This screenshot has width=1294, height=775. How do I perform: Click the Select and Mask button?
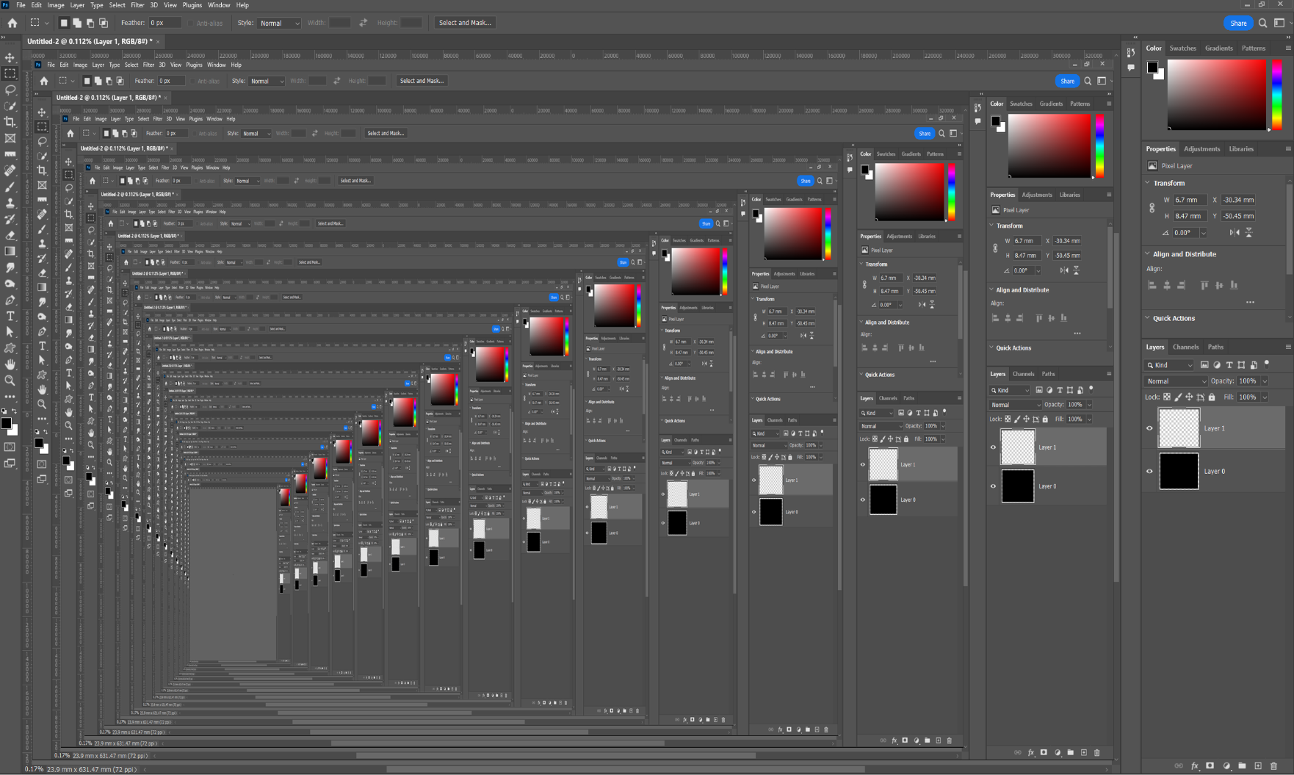pyautogui.click(x=464, y=23)
